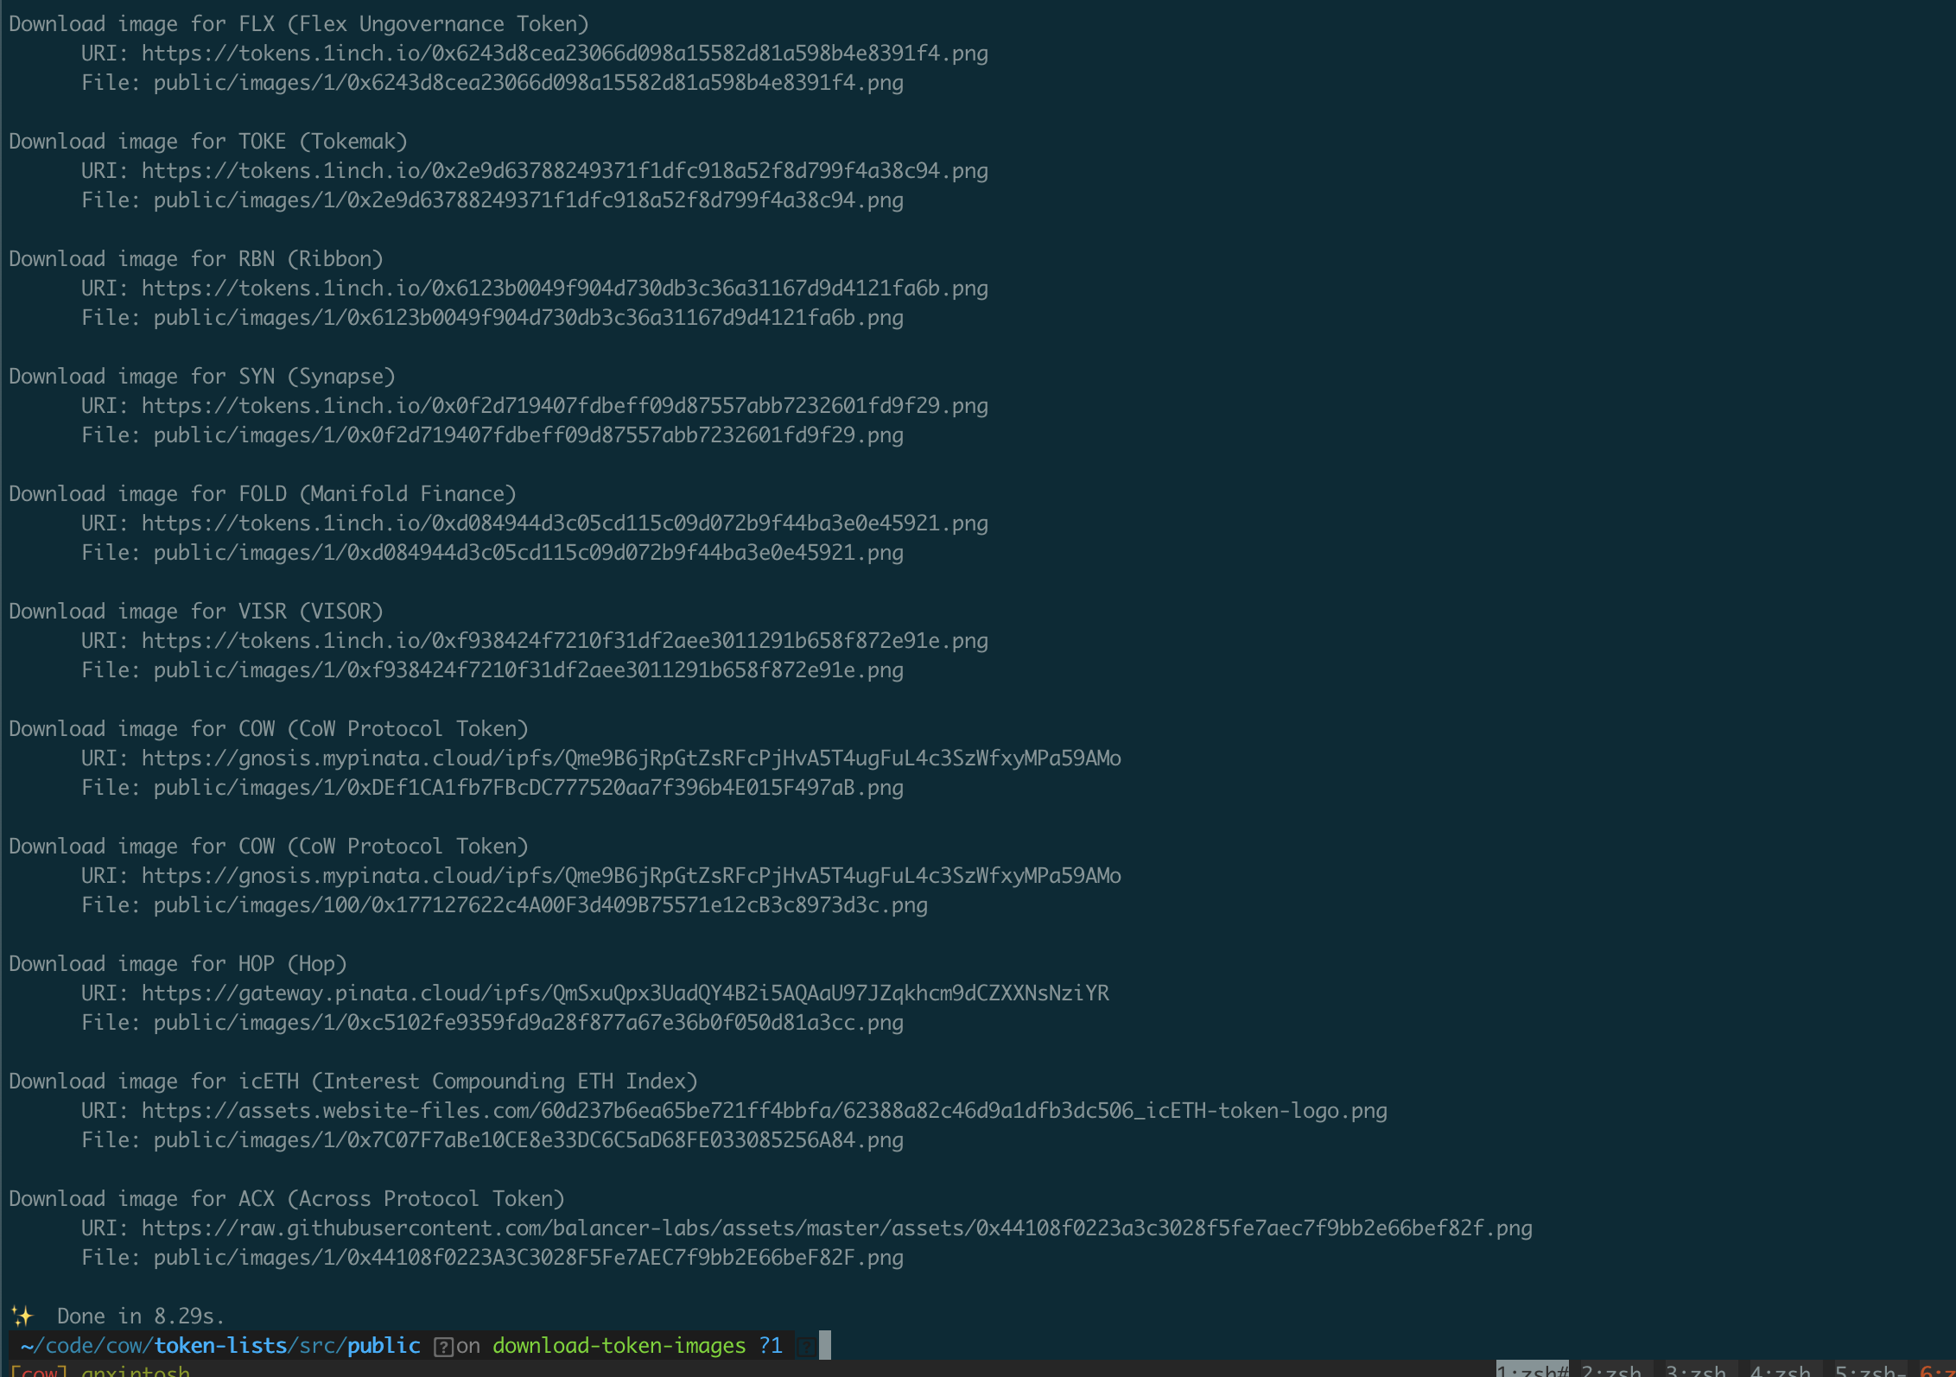Click the git branch glyph before 'on'
This screenshot has width=1956, height=1377.
pos(443,1346)
